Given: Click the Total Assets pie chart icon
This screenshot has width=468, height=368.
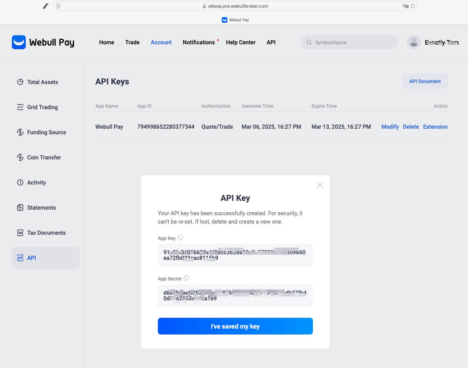Looking at the screenshot, I should 20,82.
